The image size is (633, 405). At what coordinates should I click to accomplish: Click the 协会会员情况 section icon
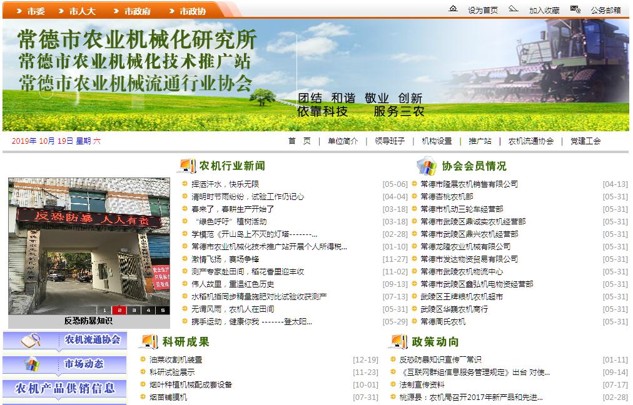click(x=427, y=166)
